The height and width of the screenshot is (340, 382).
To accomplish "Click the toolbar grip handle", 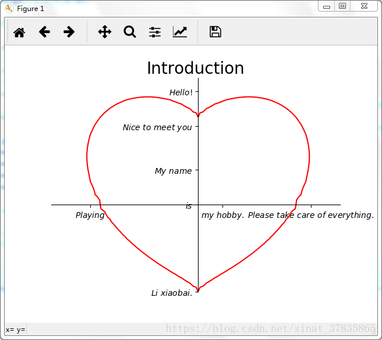I will 8,31.
